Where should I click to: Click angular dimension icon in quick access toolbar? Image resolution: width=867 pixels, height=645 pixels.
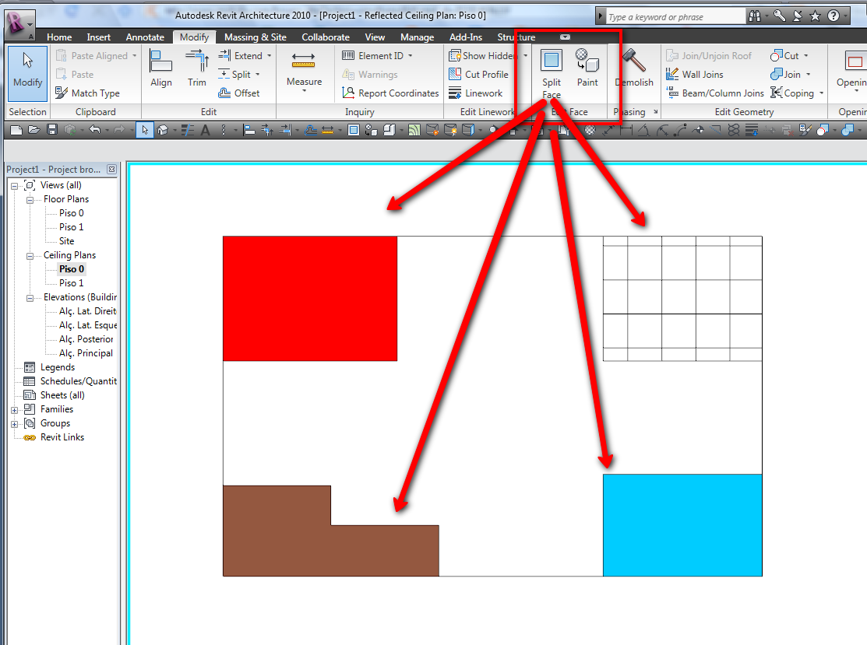click(643, 131)
